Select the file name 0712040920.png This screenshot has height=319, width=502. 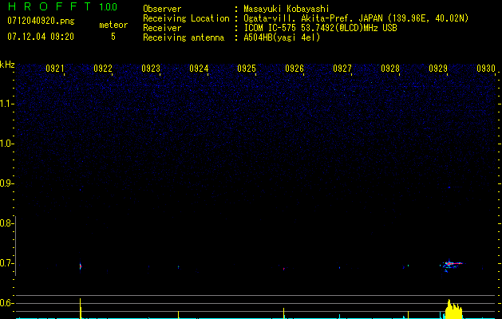click(x=41, y=21)
